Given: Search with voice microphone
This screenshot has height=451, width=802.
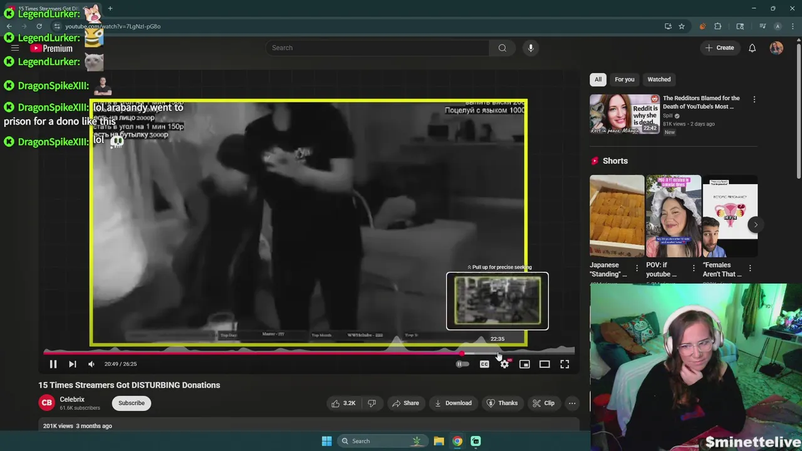Looking at the screenshot, I should click(531, 48).
